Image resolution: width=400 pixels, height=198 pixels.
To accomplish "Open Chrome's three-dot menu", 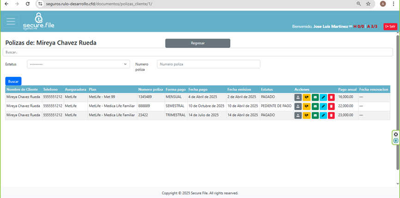I will click(394, 4).
